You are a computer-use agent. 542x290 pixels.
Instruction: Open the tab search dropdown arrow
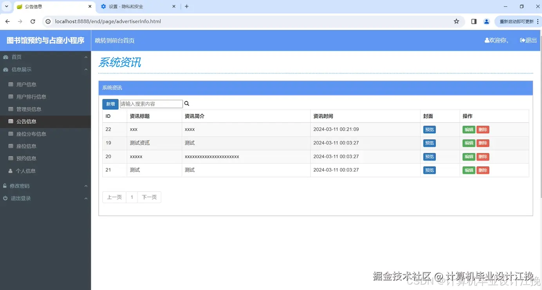[x=7, y=6]
